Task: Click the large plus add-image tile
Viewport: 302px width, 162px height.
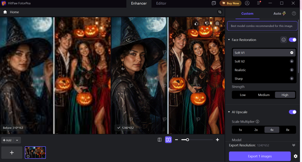Action: [12, 153]
